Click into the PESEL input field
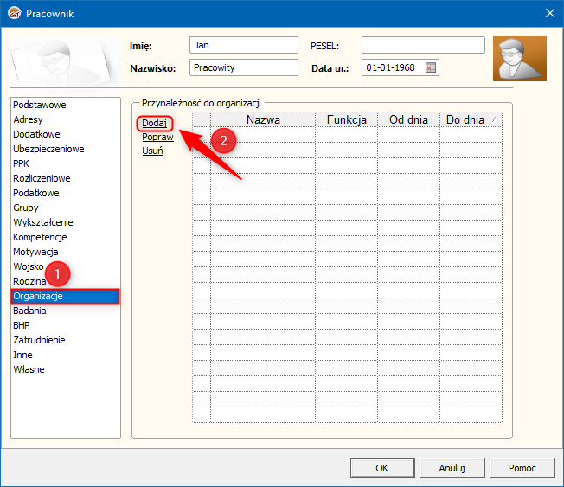Image resolution: width=564 pixels, height=487 pixels. tap(423, 45)
